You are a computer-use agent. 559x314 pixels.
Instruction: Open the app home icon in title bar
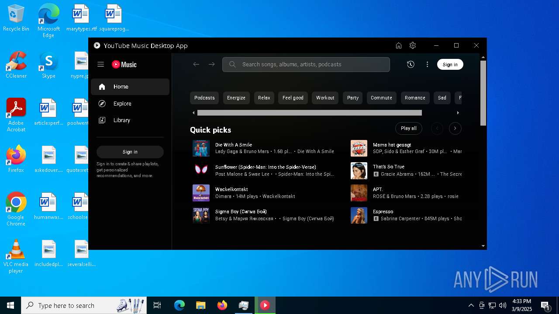click(398, 45)
